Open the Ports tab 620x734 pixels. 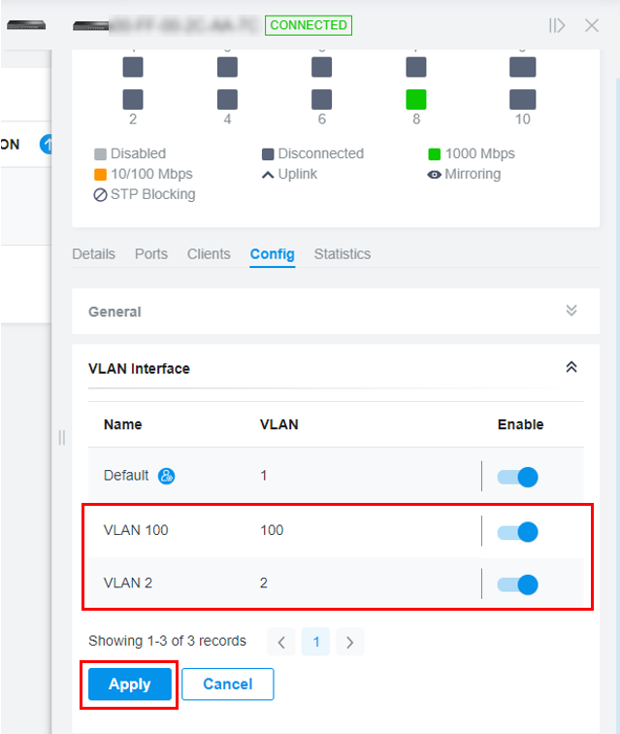click(151, 253)
